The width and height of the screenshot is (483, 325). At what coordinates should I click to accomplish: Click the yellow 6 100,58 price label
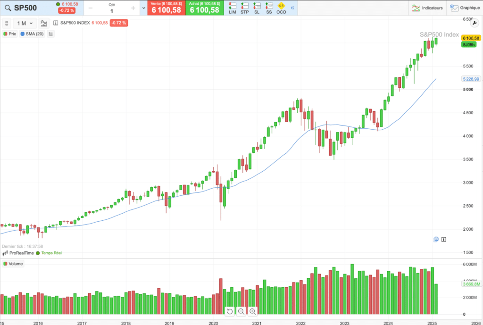471,38
